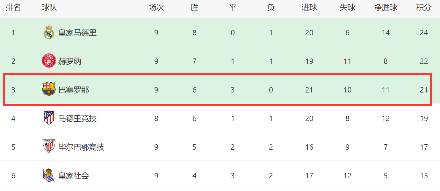
Task: Click the Real Madrid club crest
Action: pyautogui.click(x=49, y=32)
